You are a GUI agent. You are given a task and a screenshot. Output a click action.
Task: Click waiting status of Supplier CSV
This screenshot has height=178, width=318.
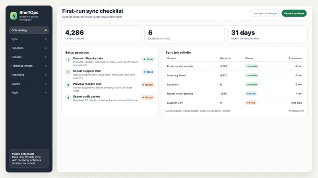[x=251, y=102]
